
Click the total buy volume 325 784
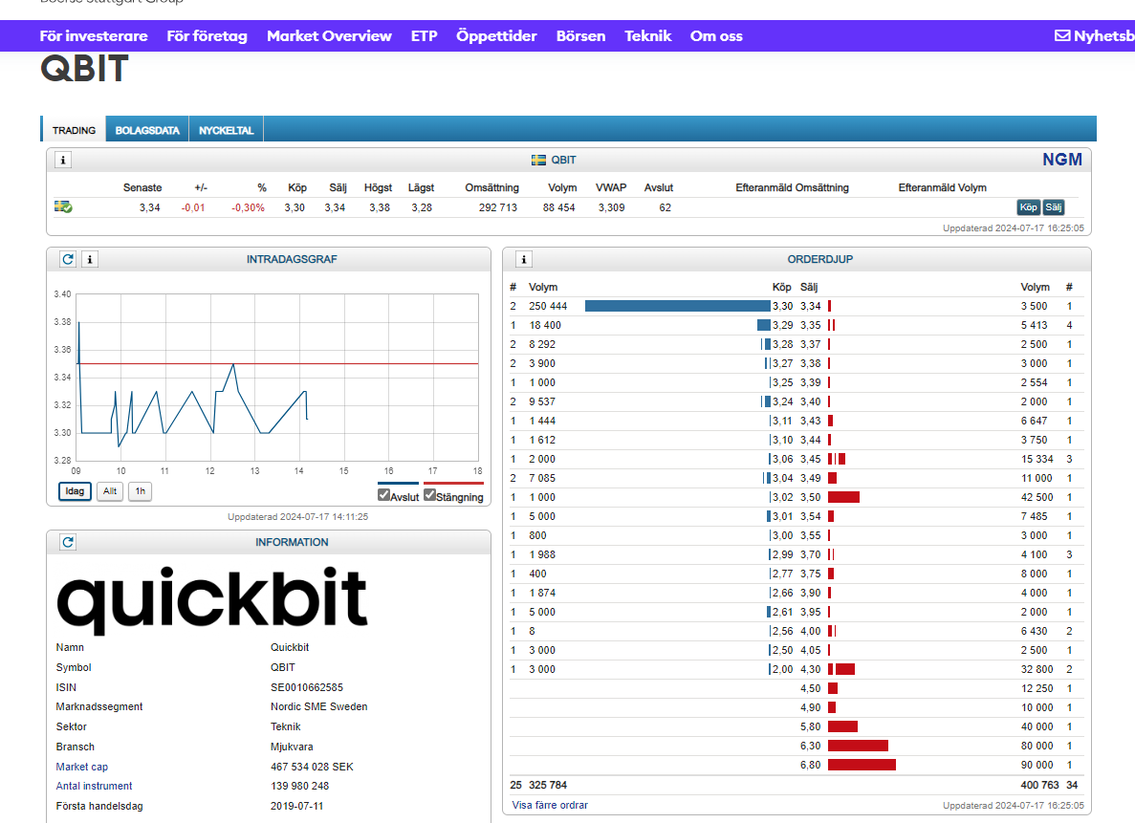coord(548,786)
